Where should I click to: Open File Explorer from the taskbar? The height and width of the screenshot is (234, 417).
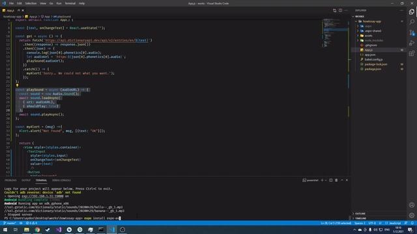(x=27, y=229)
